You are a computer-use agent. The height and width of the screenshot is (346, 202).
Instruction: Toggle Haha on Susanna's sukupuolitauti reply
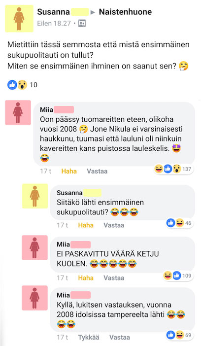tap(86, 225)
